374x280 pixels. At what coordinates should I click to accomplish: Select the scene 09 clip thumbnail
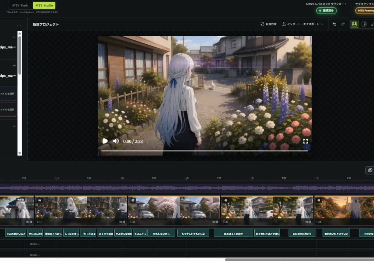pos(344,211)
